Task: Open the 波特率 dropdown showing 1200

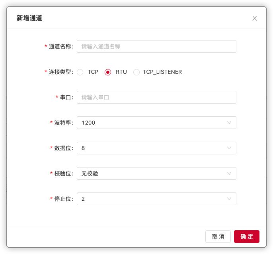Action: pos(151,123)
